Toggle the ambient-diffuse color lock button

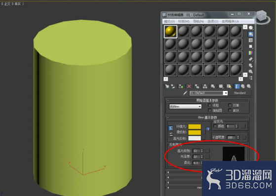click(x=170, y=128)
